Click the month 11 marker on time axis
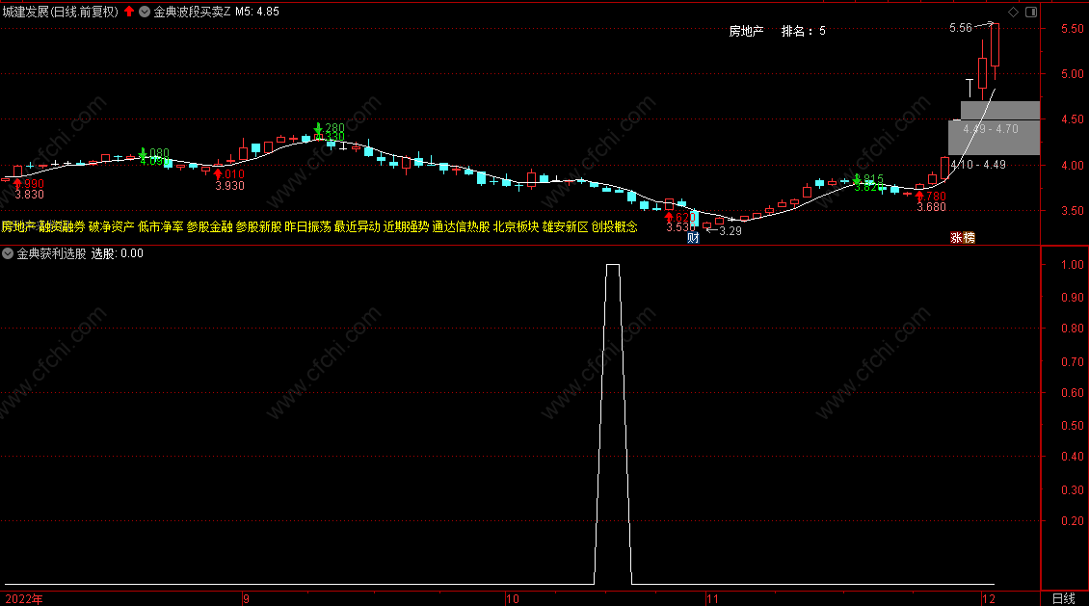 pyautogui.click(x=712, y=598)
